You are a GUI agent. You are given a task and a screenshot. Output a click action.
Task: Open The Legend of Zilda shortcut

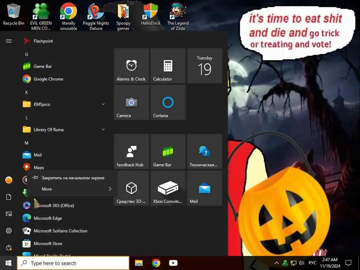[178, 16]
